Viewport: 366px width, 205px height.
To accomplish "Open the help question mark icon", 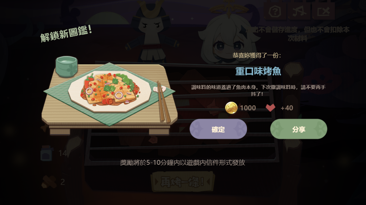I will pyautogui.click(x=275, y=11).
